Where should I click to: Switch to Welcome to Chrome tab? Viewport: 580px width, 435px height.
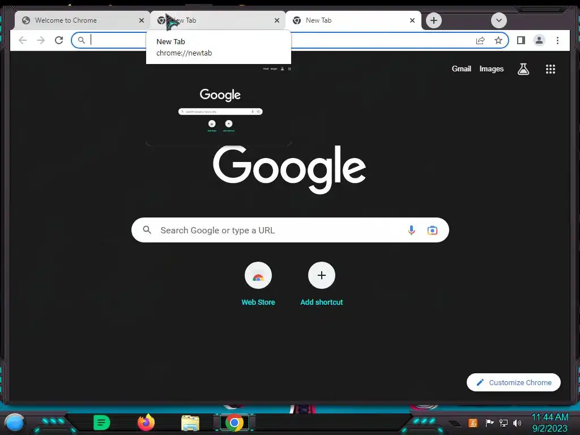click(82, 20)
